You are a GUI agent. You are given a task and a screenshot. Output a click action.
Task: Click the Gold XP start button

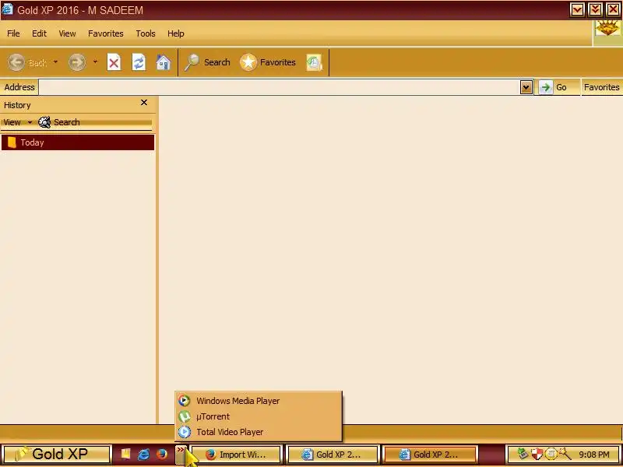pyautogui.click(x=56, y=454)
